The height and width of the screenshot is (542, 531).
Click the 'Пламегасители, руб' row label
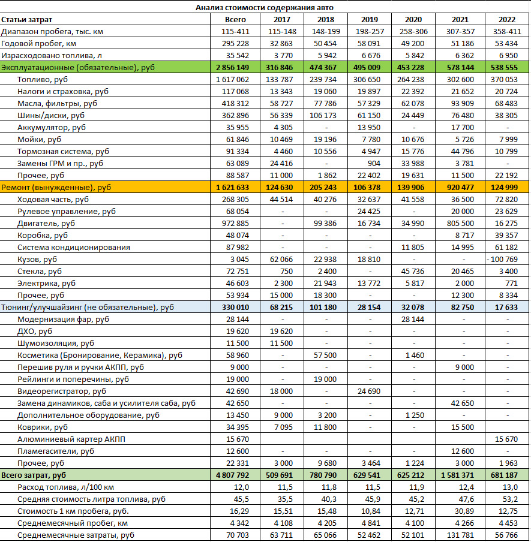tap(56, 451)
